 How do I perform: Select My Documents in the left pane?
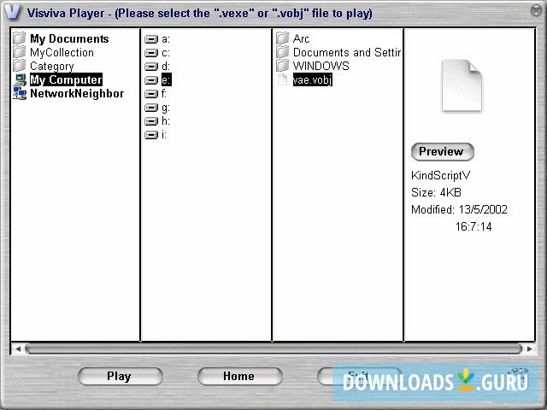(69, 38)
